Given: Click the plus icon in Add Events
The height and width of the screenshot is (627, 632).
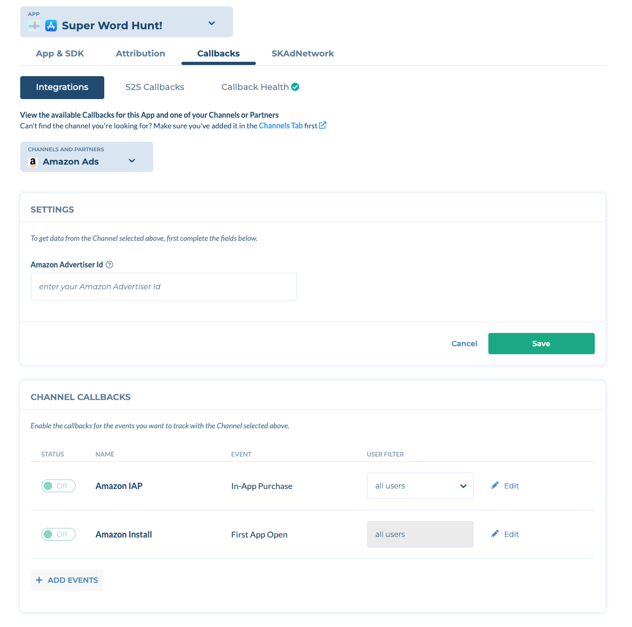Looking at the screenshot, I should coord(39,580).
